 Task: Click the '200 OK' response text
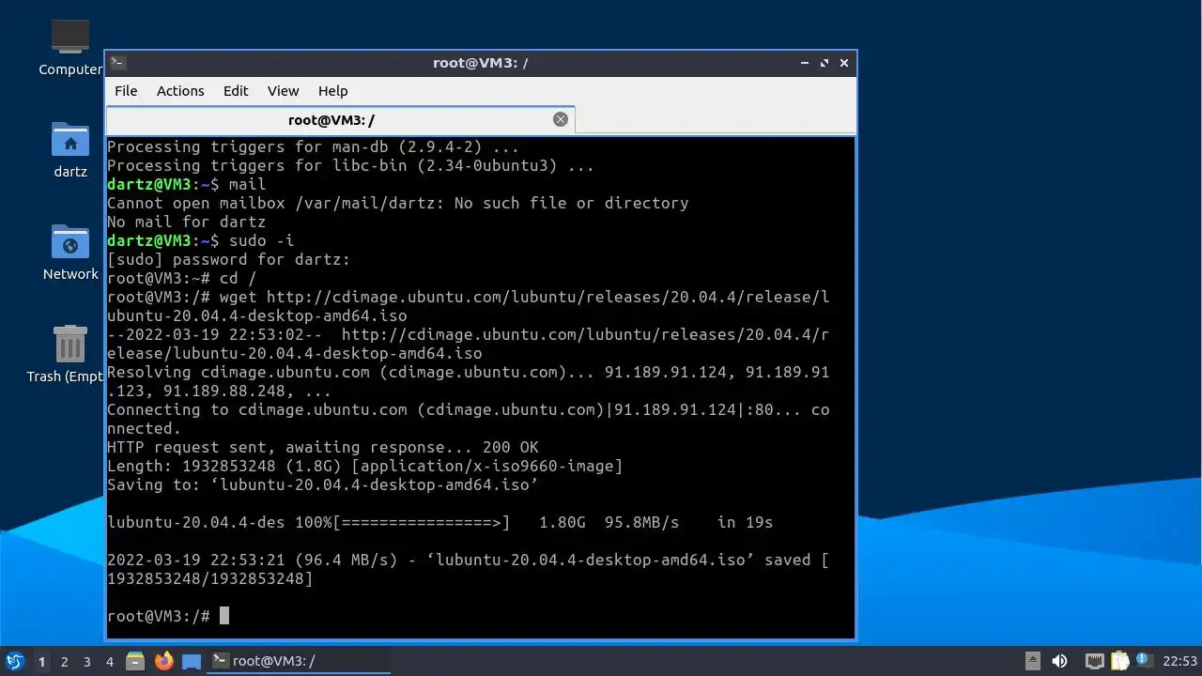pyautogui.click(x=511, y=448)
